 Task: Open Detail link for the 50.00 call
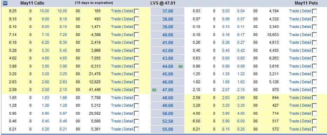click(129, 113)
